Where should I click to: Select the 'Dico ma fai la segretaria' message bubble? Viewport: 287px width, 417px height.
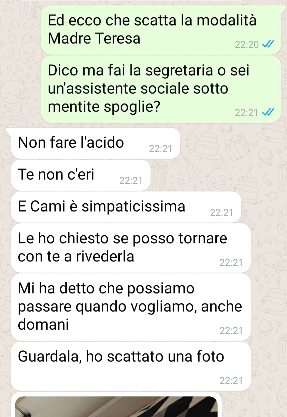pos(161,89)
